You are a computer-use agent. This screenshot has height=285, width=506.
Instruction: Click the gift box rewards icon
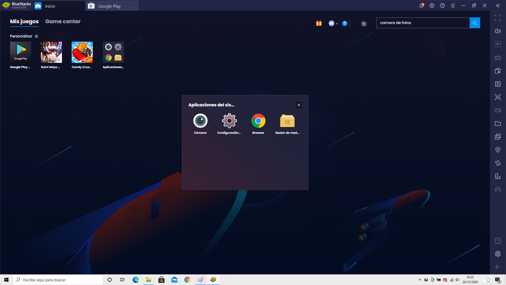[319, 23]
